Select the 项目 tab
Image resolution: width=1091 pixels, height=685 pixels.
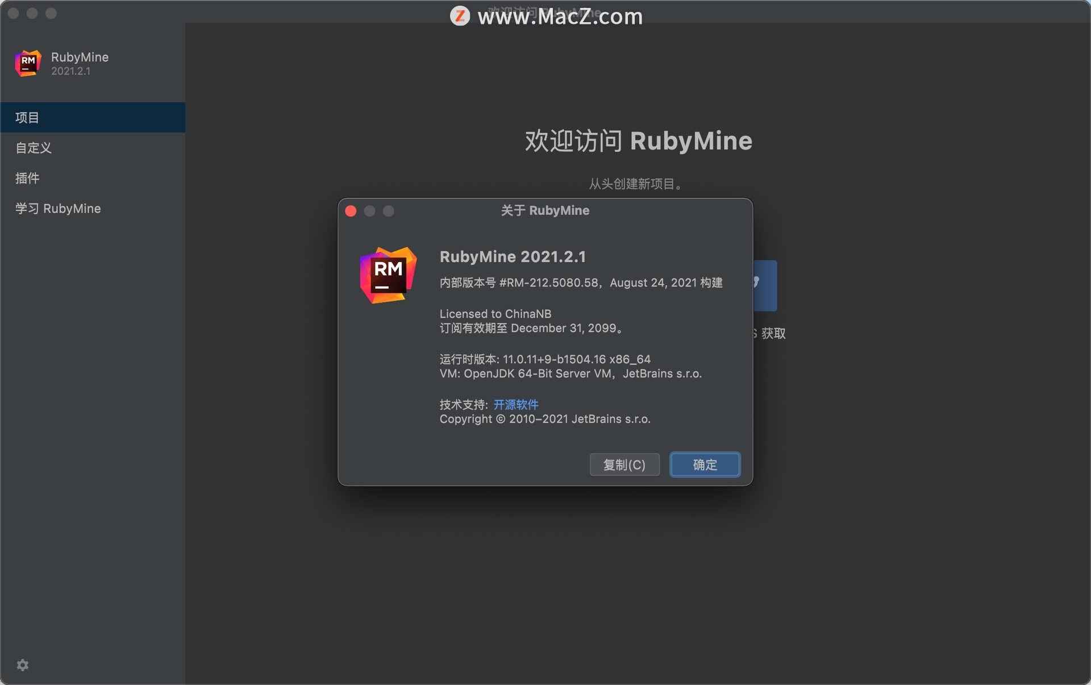93,118
